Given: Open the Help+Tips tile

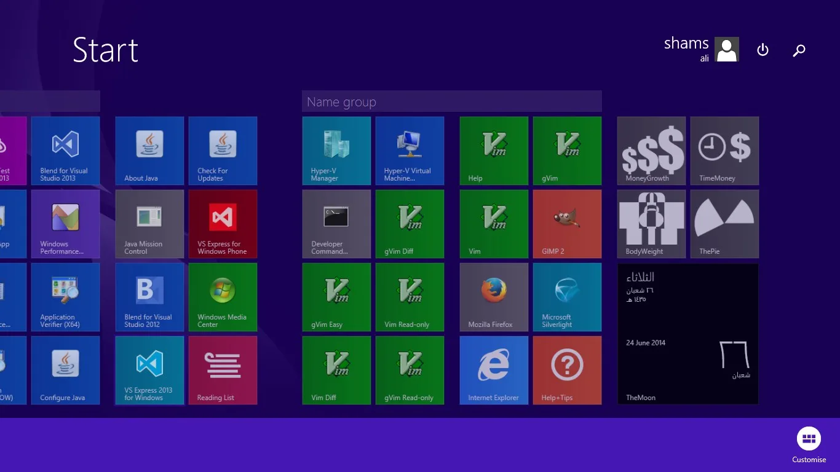Looking at the screenshot, I should coord(567,370).
